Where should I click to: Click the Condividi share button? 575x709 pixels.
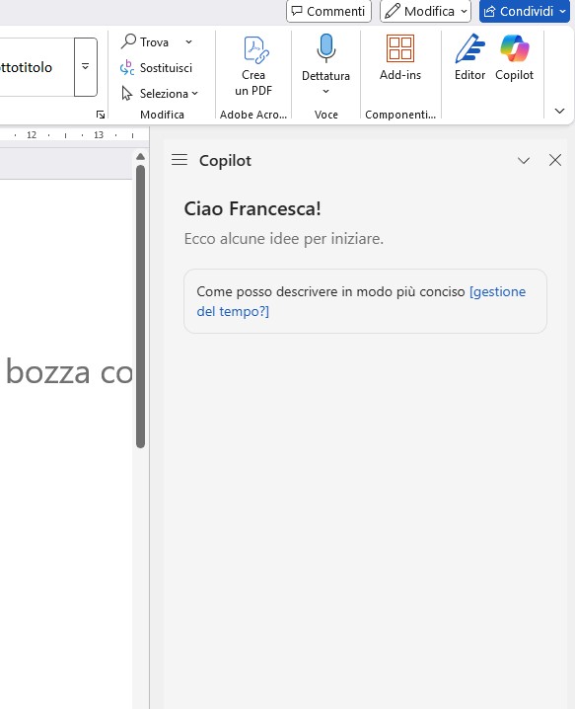pyautogui.click(x=525, y=11)
